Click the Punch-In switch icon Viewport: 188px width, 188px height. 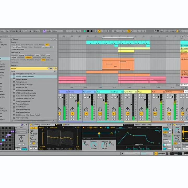125,31
